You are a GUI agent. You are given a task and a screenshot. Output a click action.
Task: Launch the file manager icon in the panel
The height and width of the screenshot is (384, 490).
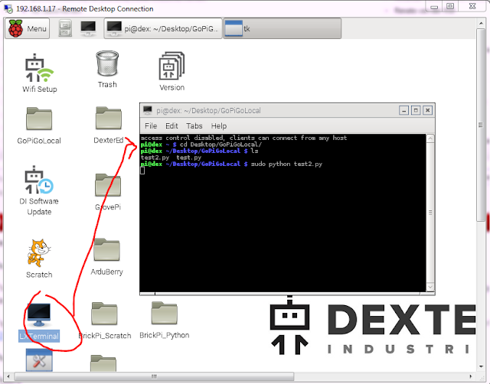[65, 28]
